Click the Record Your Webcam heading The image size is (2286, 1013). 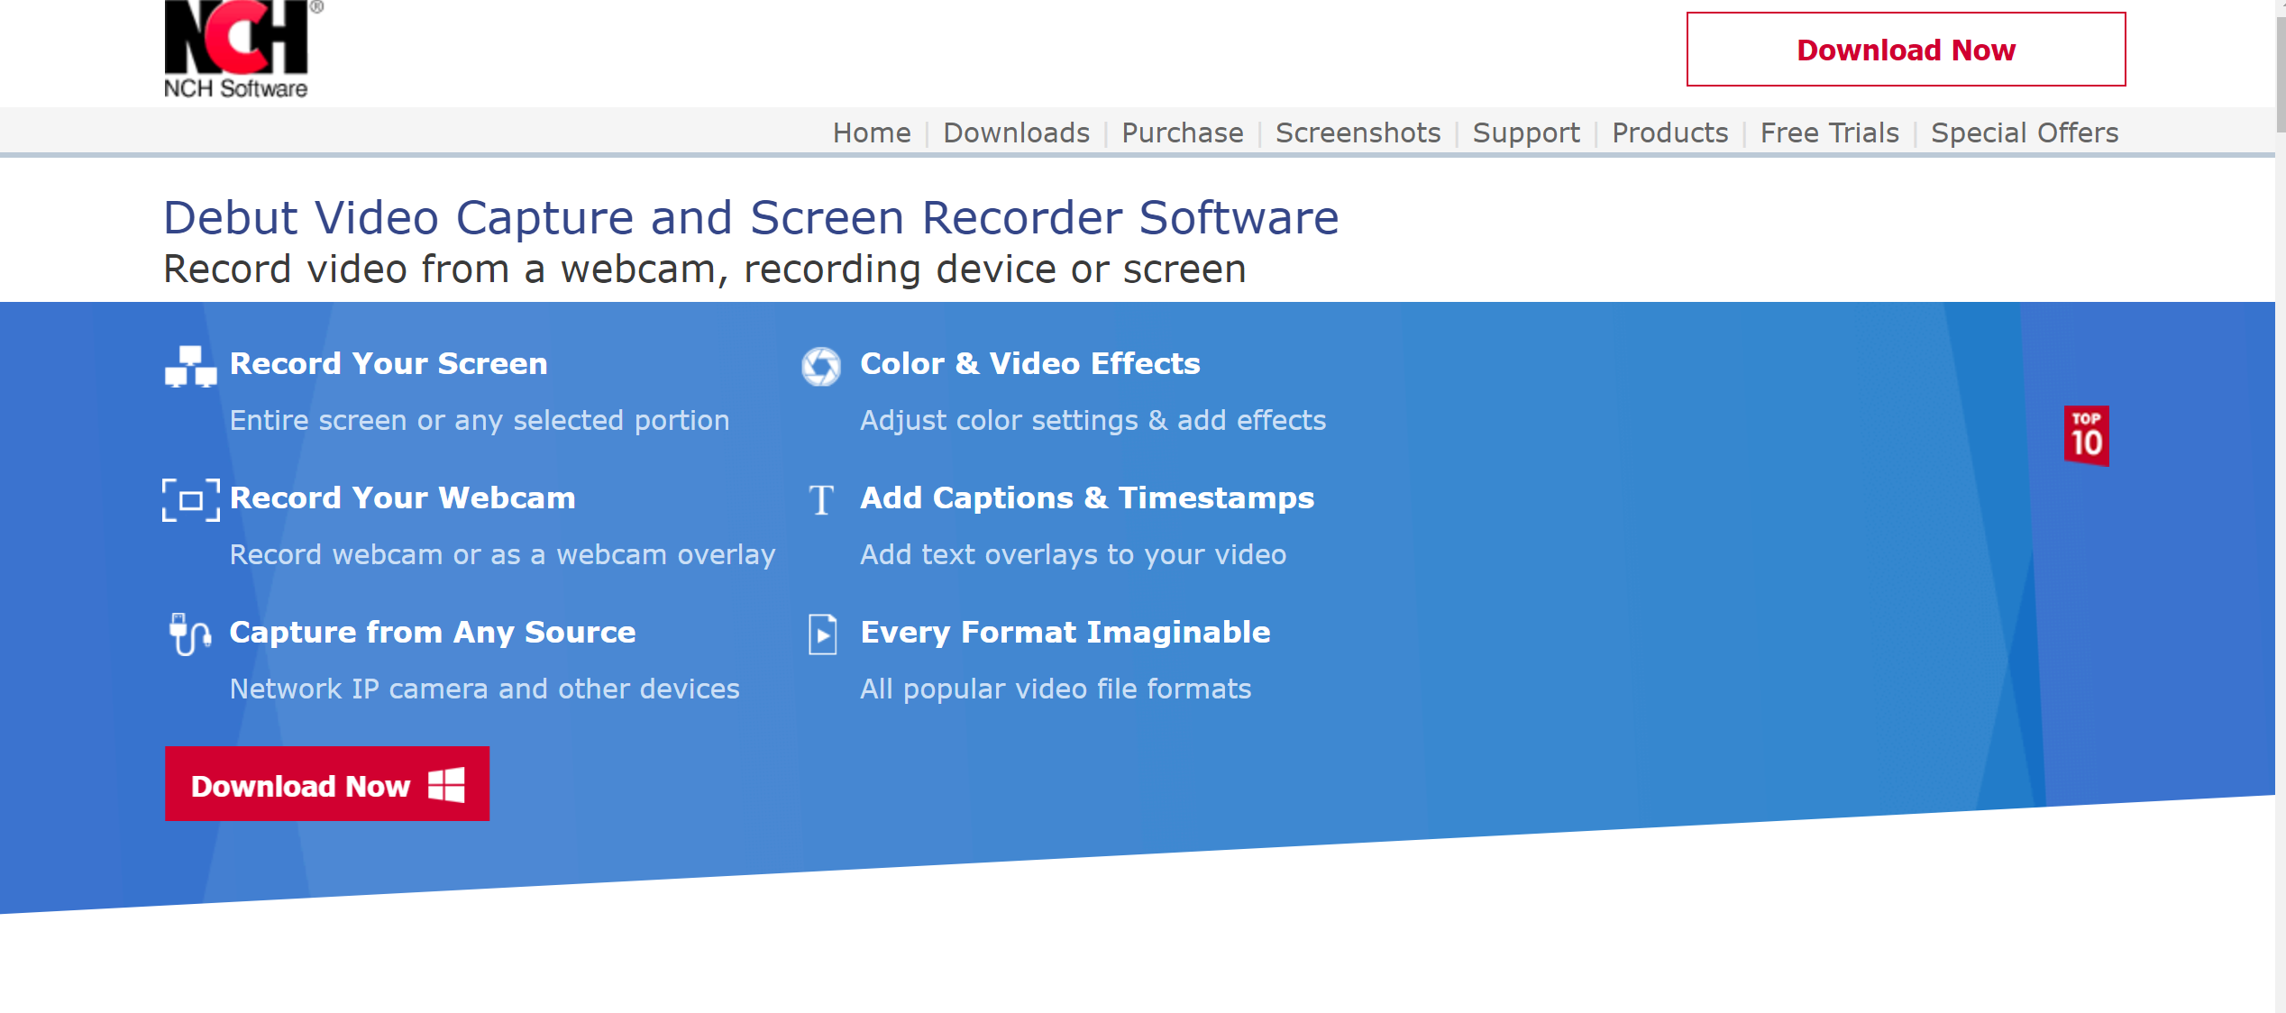tap(402, 498)
